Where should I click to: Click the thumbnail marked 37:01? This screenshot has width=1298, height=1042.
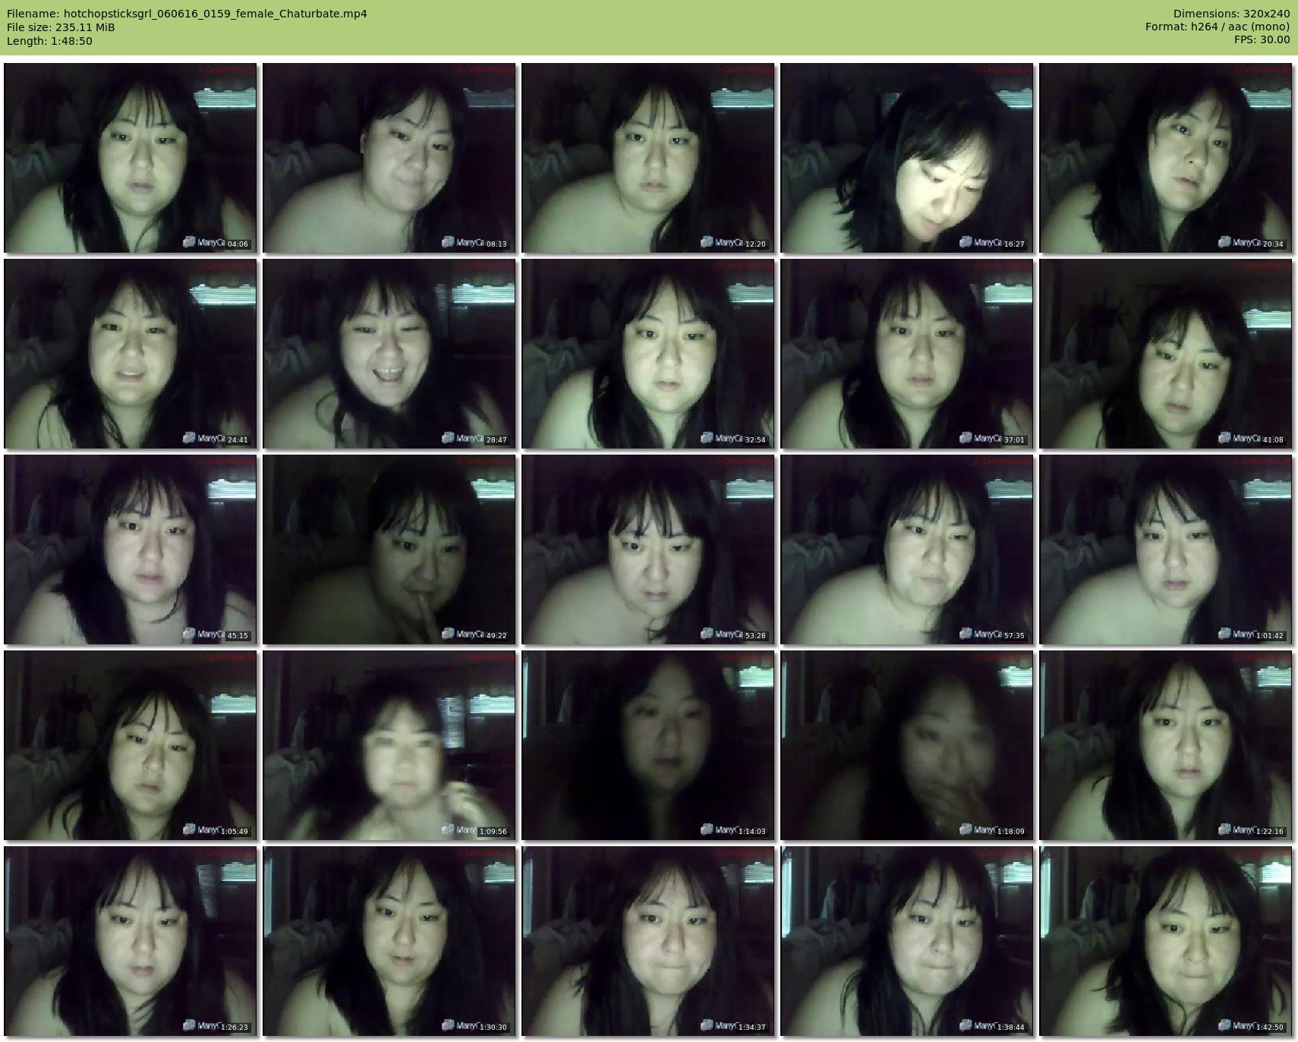[907, 354]
